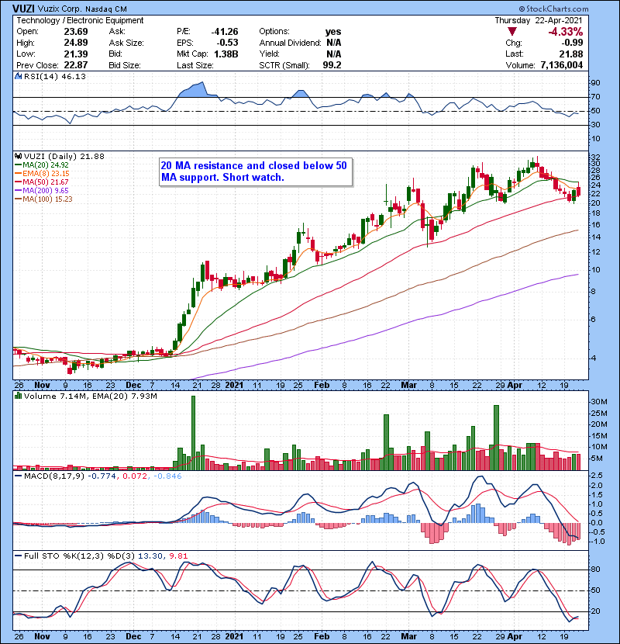Click the Annual Dividend N/A entry
This screenshot has width=620, height=644.
click(x=300, y=43)
